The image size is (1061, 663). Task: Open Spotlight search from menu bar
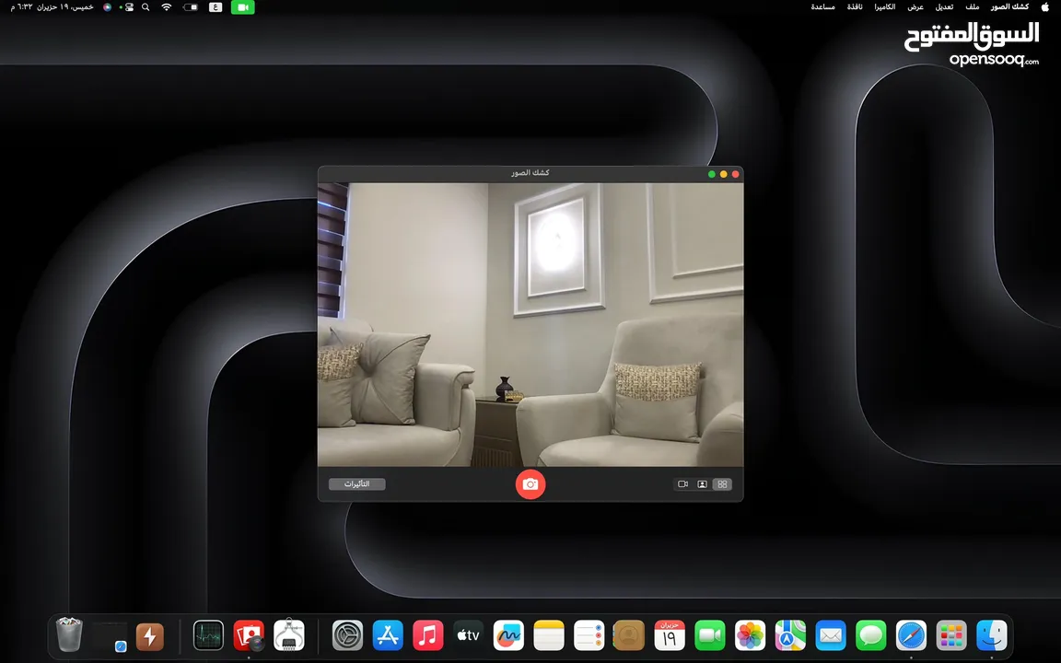[146, 7]
